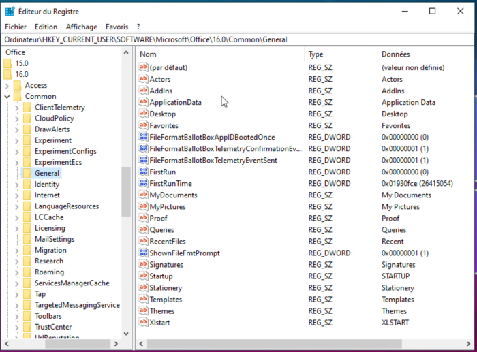This screenshot has width=477, height=352.
Task: Expand the Migration key node
Action: click(17, 251)
